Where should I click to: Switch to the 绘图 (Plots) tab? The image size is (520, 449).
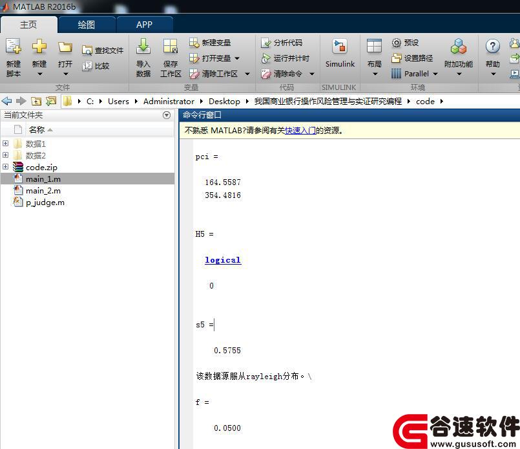[x=86, y=25]
